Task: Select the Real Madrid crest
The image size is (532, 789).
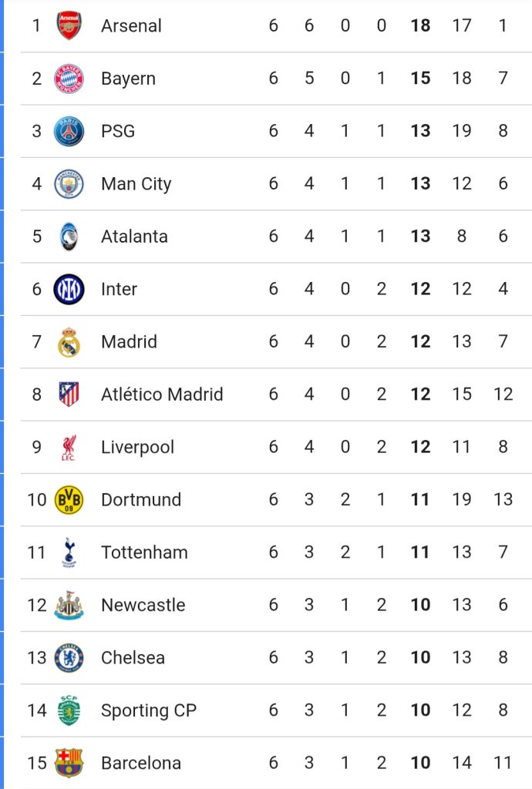Action: (x=69, y=341)
